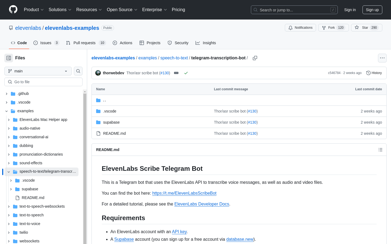Collapse the examples tree folder chevron
Image resolution: width=391 pixels, height=244 pixels.
click(7, 111)
